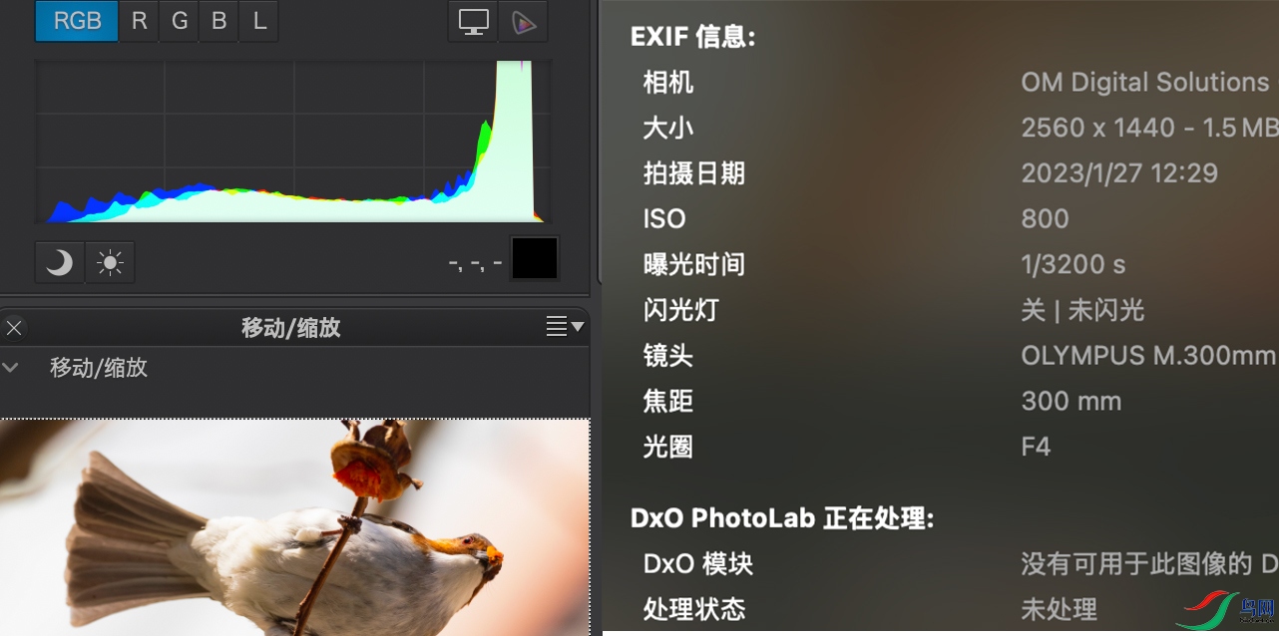
Task: Show only the R red channel
Action: pos(140,21)
